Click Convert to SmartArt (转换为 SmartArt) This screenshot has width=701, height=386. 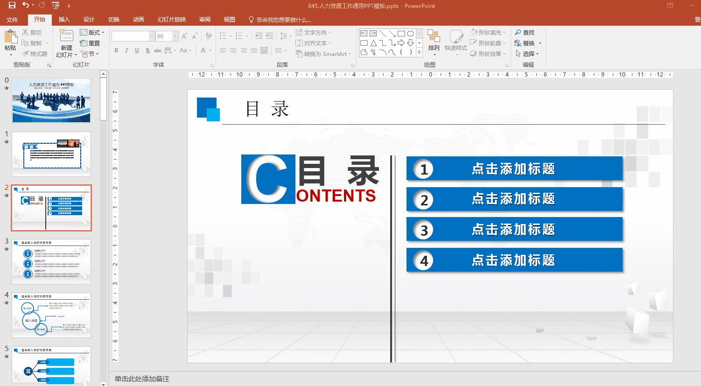323,54
